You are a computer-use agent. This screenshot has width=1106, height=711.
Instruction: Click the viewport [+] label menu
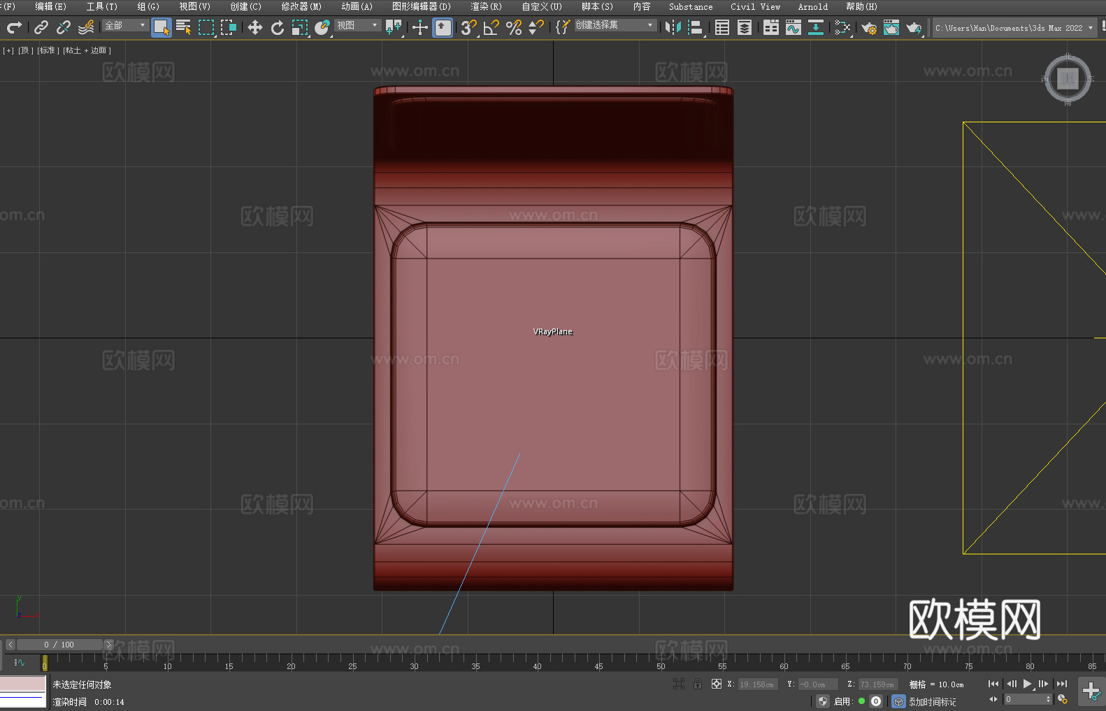tap(8, 50)
